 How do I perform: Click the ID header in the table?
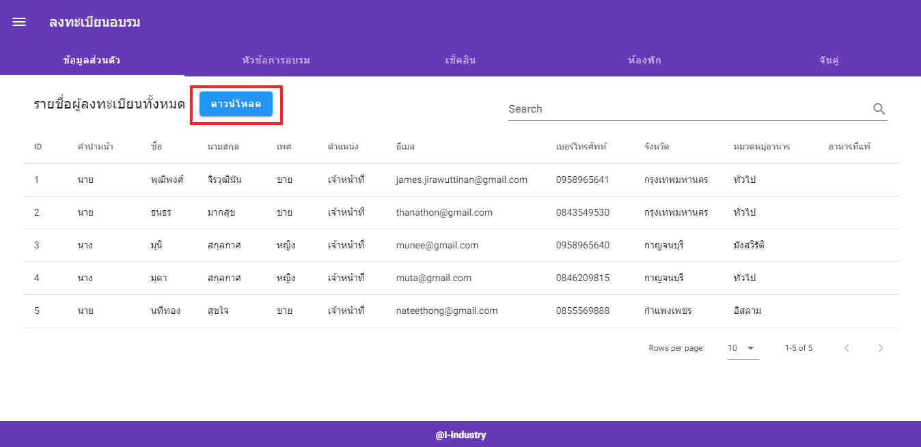pos(38,146)
